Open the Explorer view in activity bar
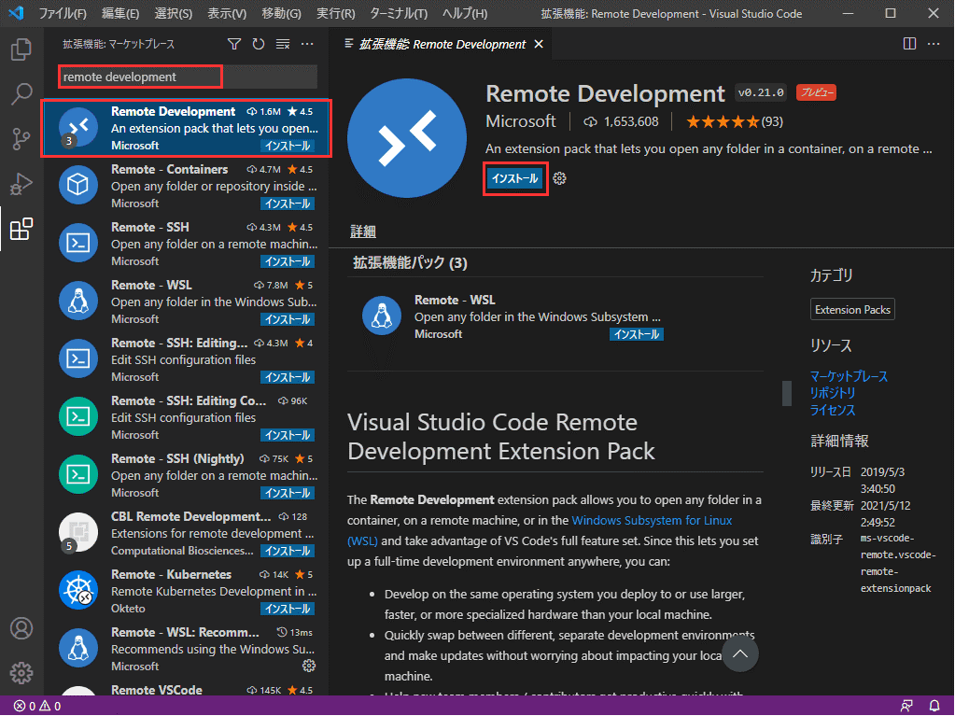The image size is (955, 716). point(21,49)
